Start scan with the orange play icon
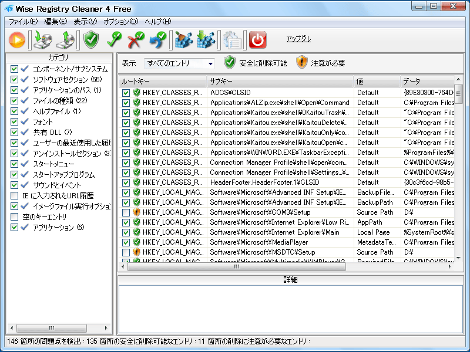 click(x=17, y=39)
